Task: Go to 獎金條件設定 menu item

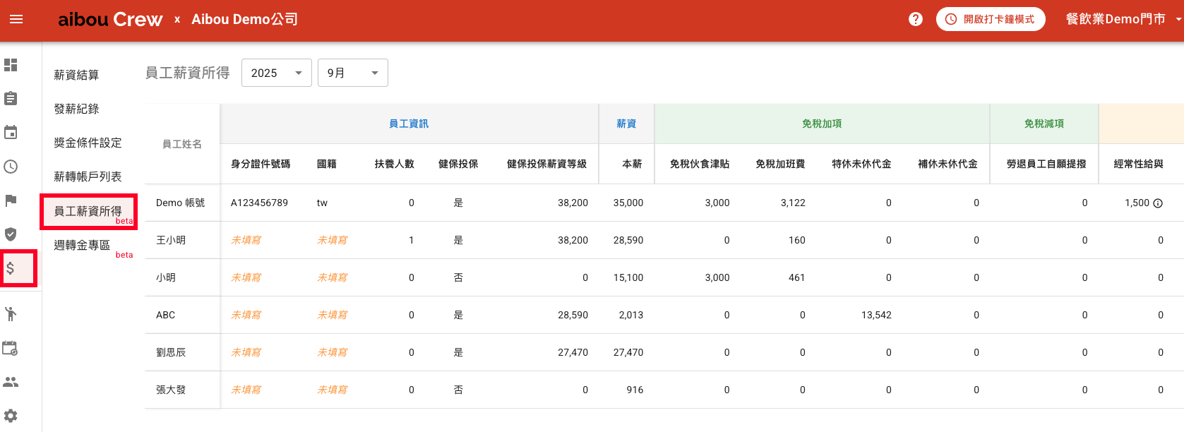Action: [x=88, y=143]
